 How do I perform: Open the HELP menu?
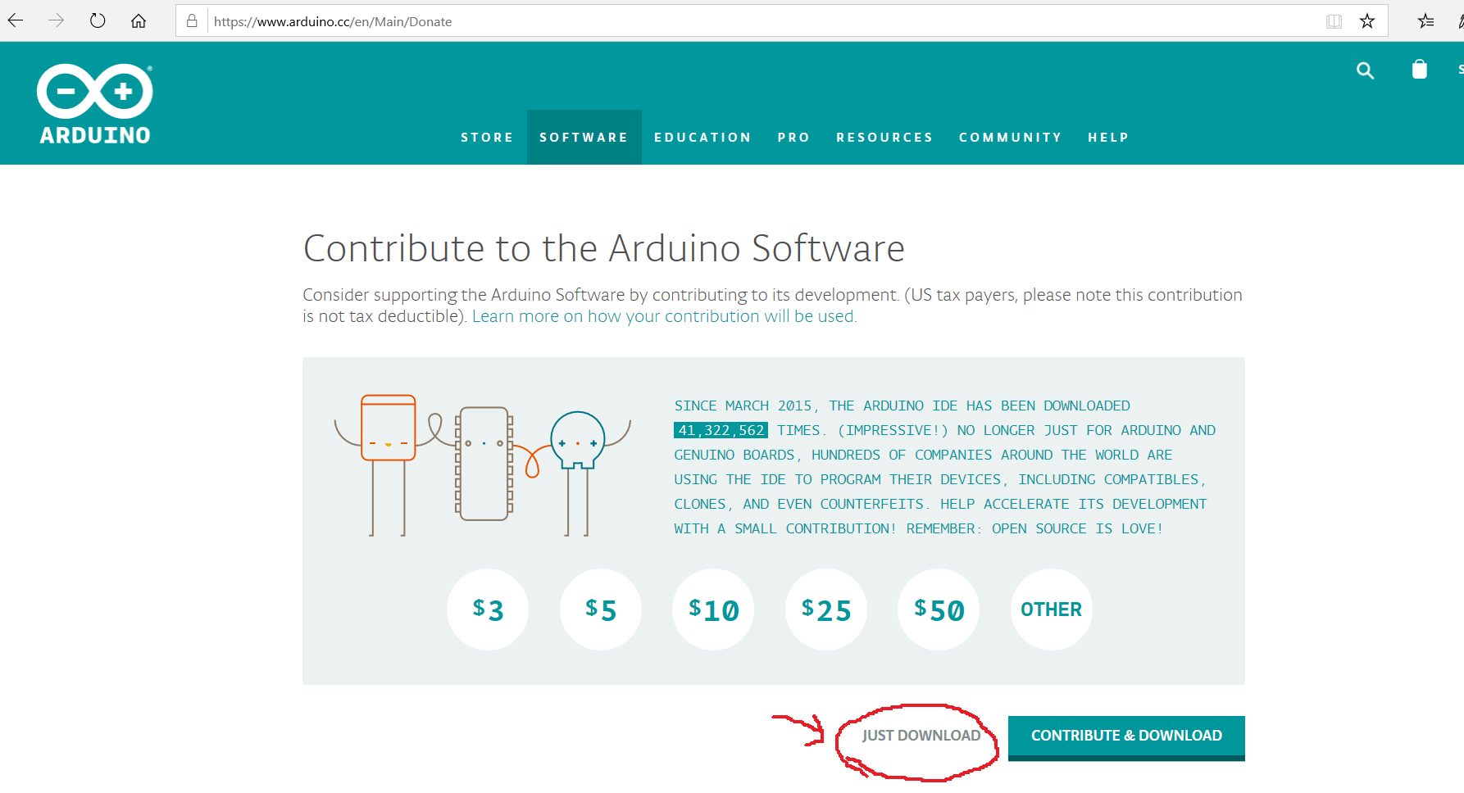[x=1109, y=138]
